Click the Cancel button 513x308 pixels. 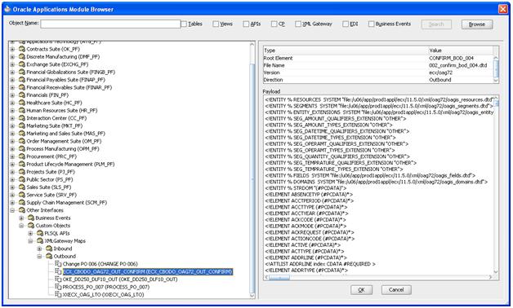coord(396,290)
